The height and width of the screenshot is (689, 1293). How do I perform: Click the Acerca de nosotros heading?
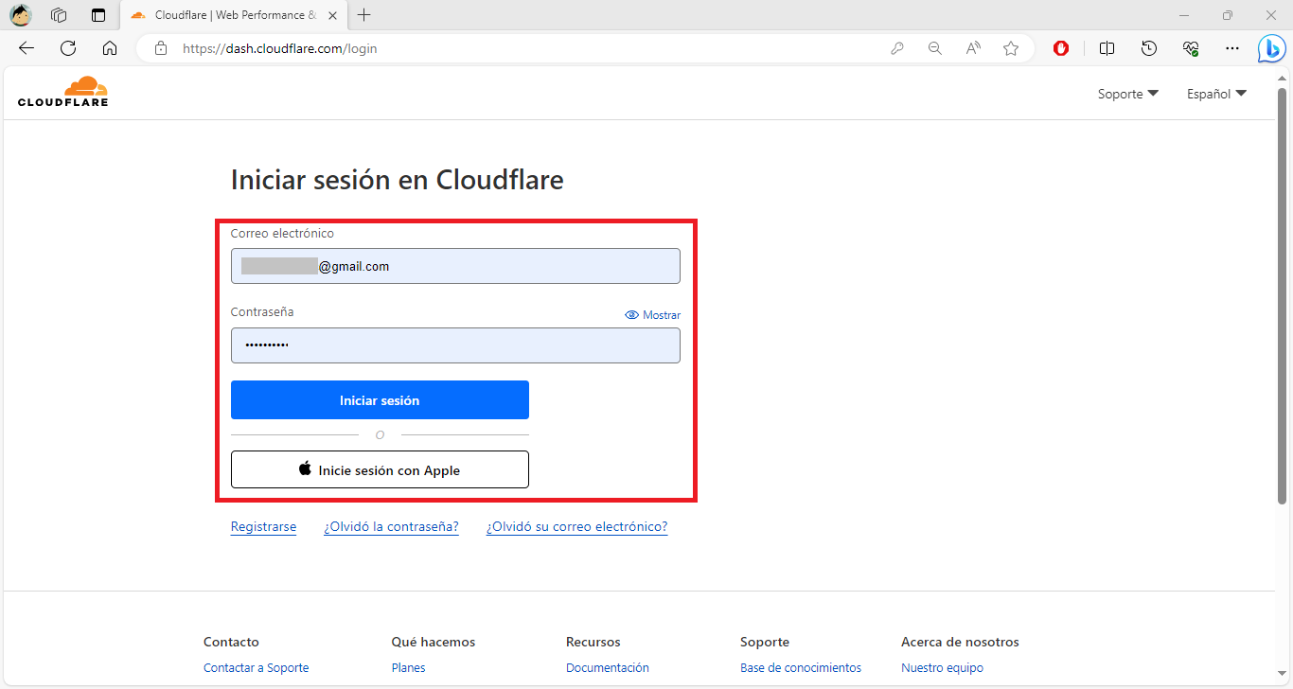tap(960, 642)
